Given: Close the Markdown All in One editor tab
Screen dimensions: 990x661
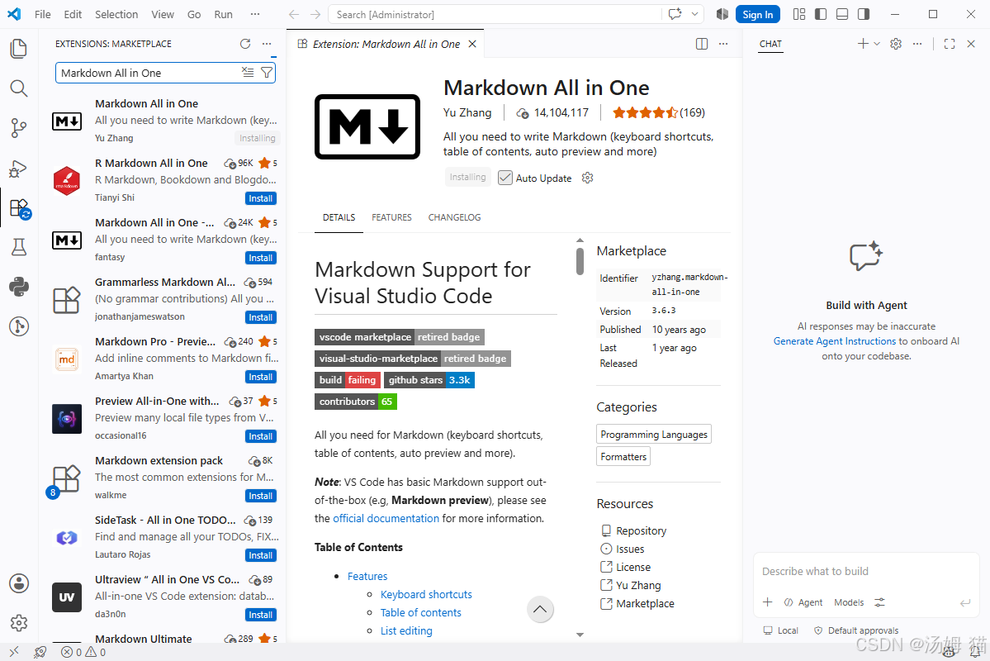Looking at the screenshot, I should click(472, 44).
